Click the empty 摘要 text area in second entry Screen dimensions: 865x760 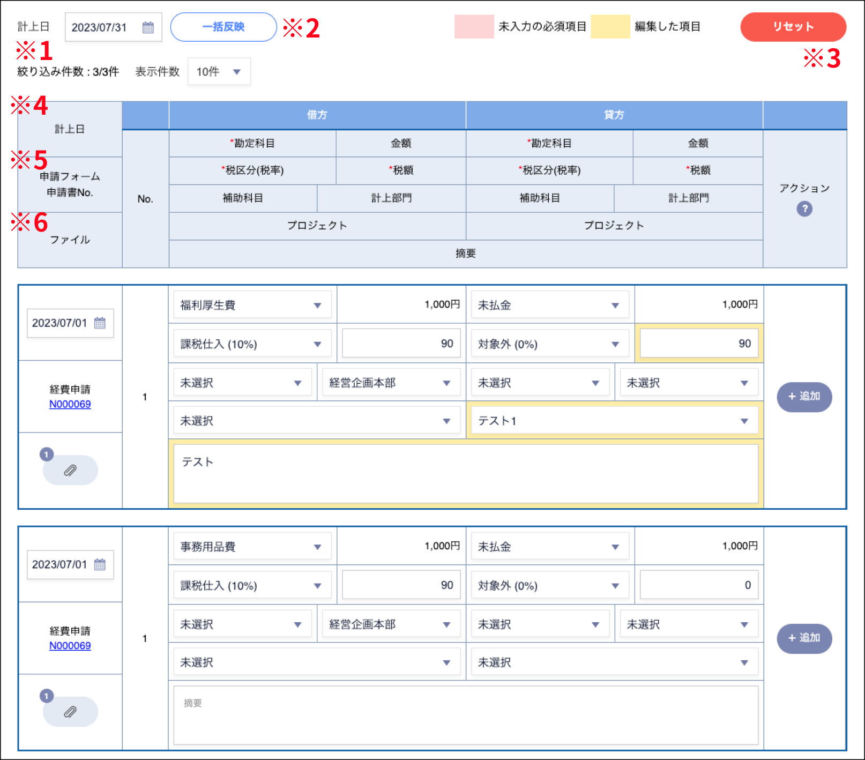point(466,716)
